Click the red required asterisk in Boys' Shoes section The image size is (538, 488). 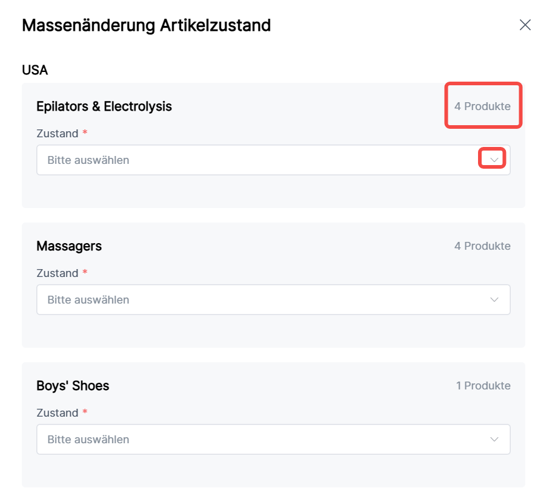(85, 412)
